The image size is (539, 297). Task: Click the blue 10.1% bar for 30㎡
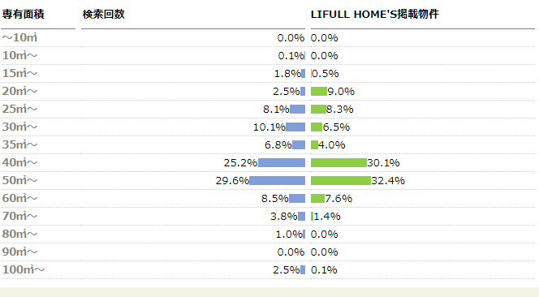point(295,127)
